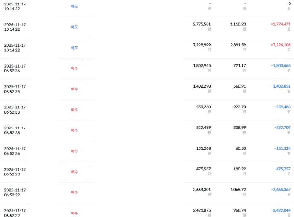Click the 1,065.72 fee value
The width and height of the screenshot is (294, 217).
(x=238, y=190)
